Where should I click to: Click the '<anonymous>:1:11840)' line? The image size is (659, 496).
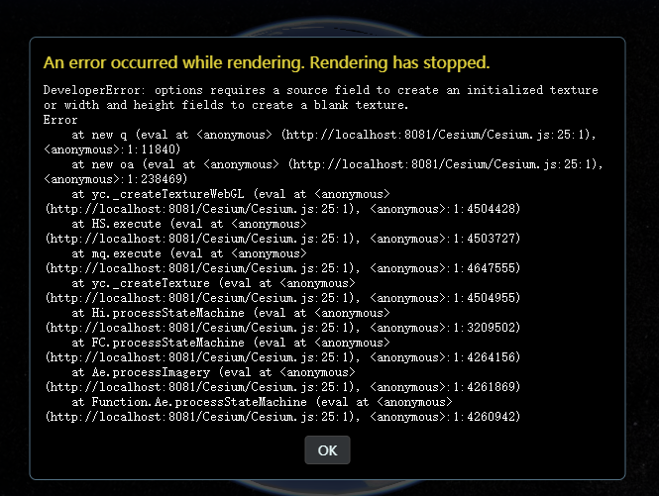point(112,149)
